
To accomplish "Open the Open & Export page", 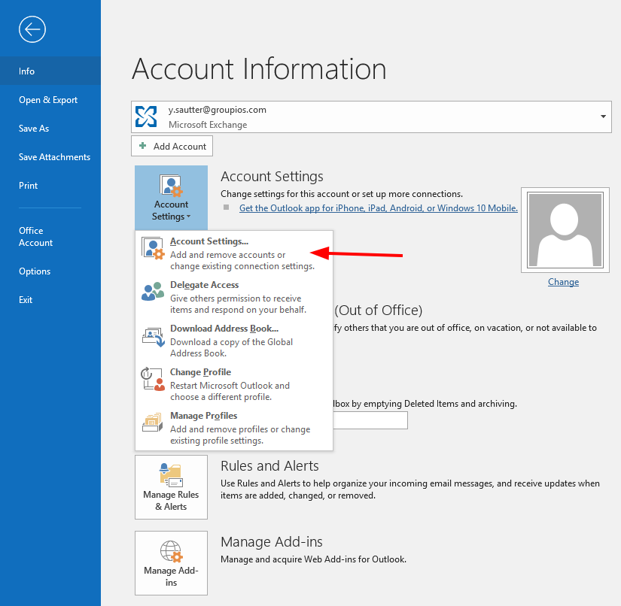I will [x=48, y=100].
